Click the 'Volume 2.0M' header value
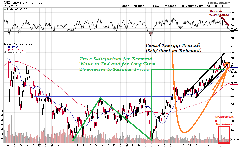Image resolution: width=246 pixels, height=147 pixels. (194, 6)
